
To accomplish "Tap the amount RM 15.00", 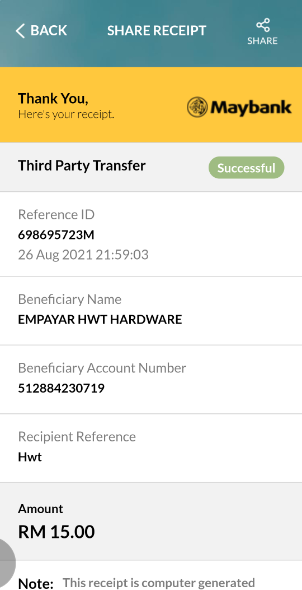I will (x=56, y=532).
